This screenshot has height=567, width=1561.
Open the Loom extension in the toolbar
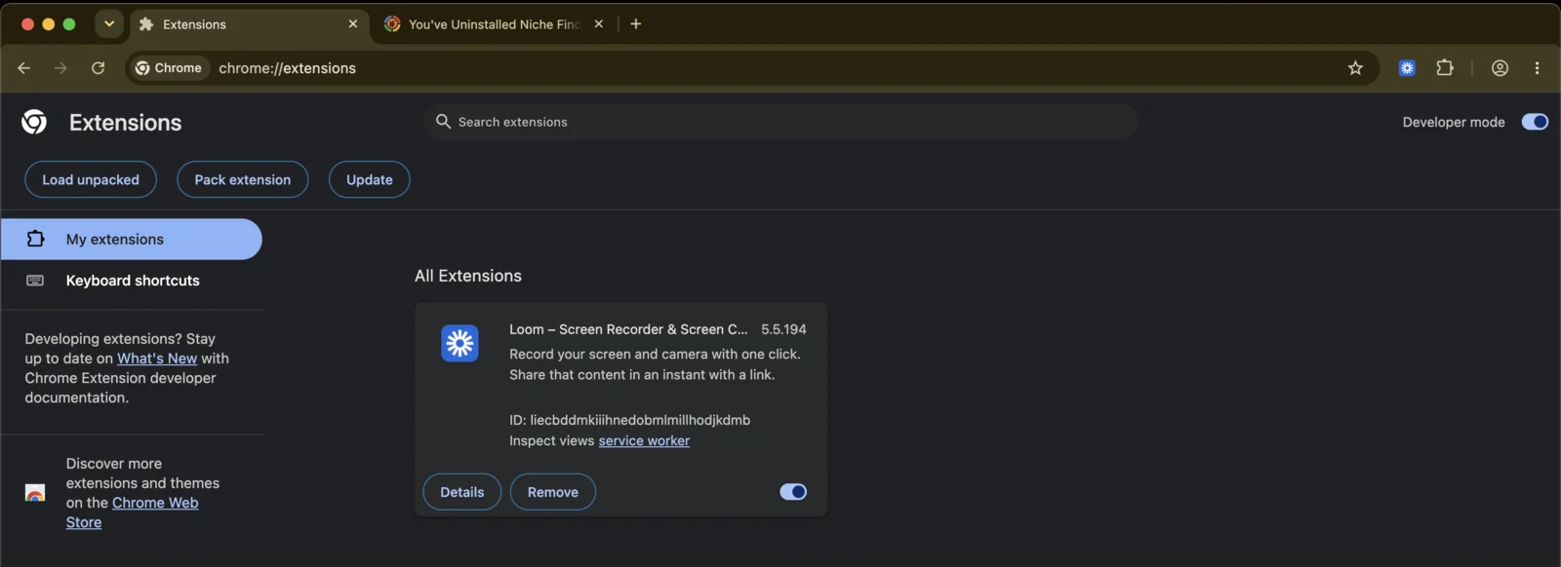coord(1407,68)
